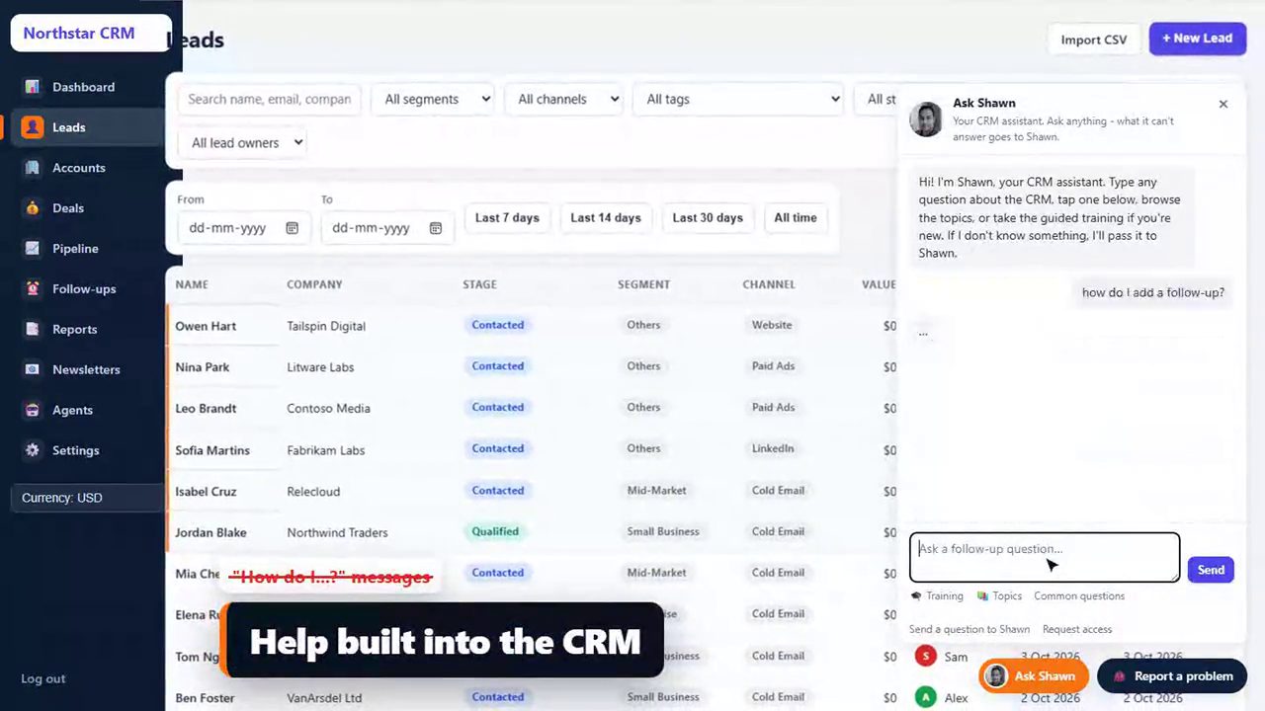
Task: Filter leads by Last 7 days
Action: coord(507,218)
